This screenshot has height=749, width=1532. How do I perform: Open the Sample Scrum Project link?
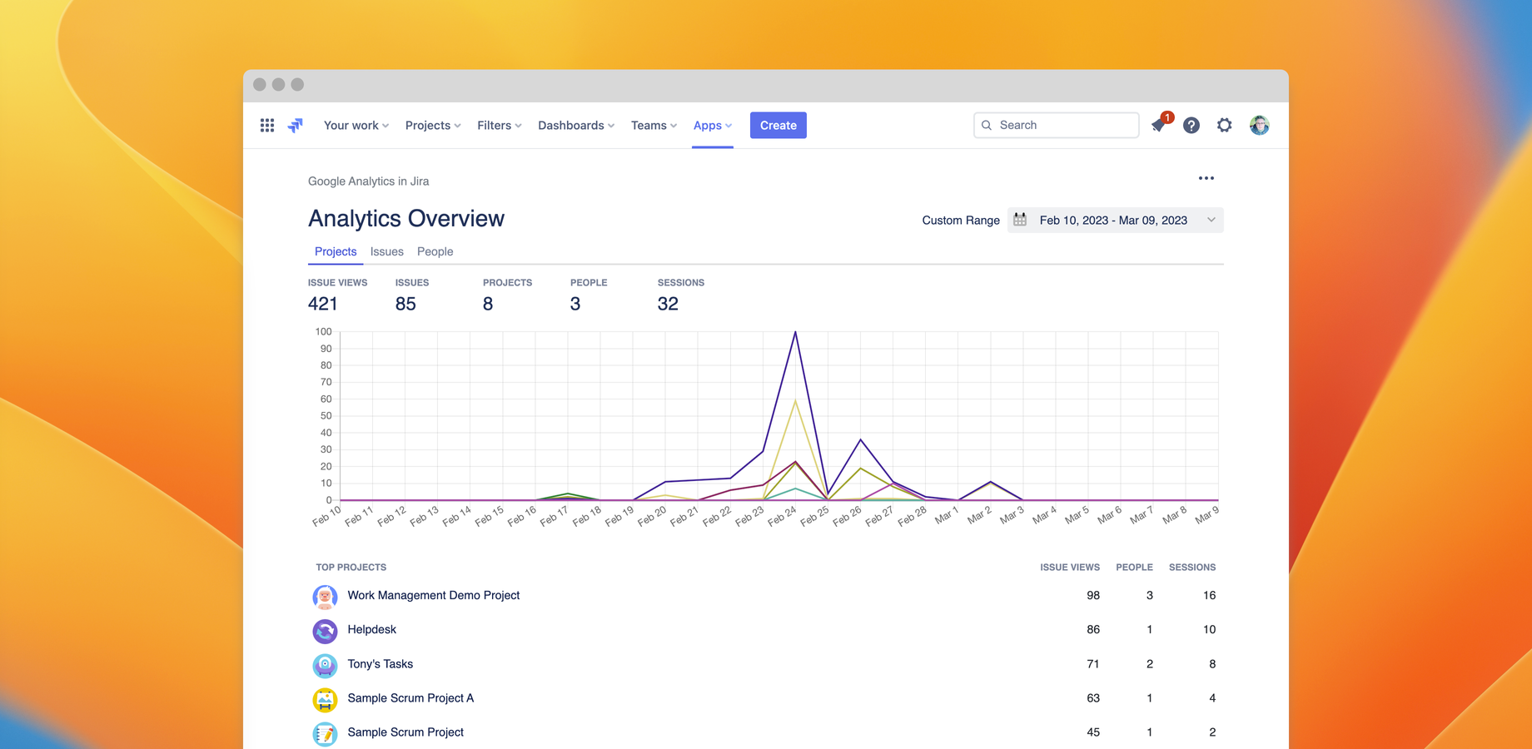coord(405,732)
